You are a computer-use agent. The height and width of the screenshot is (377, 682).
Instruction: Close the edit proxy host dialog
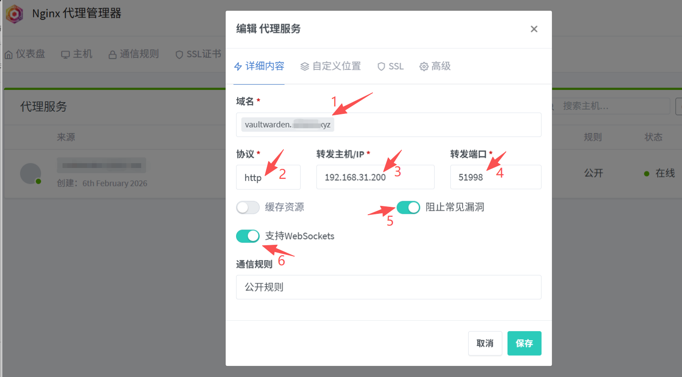(x=534, y=29)
